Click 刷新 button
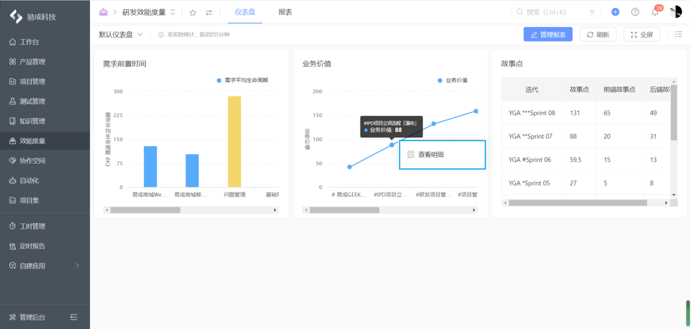The width and height of the screenshot is (691, 329). (598, 35)
